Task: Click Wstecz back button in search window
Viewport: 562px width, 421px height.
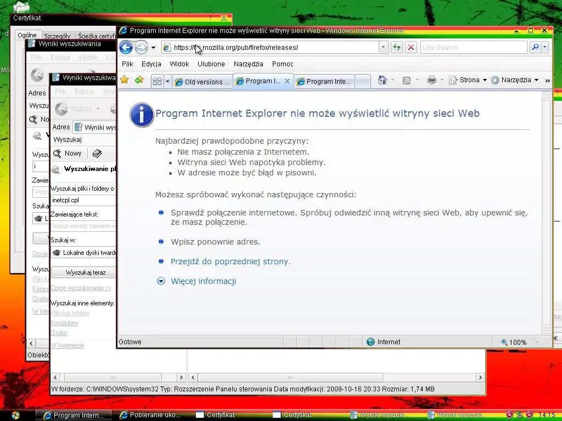Action: (74, 109)
